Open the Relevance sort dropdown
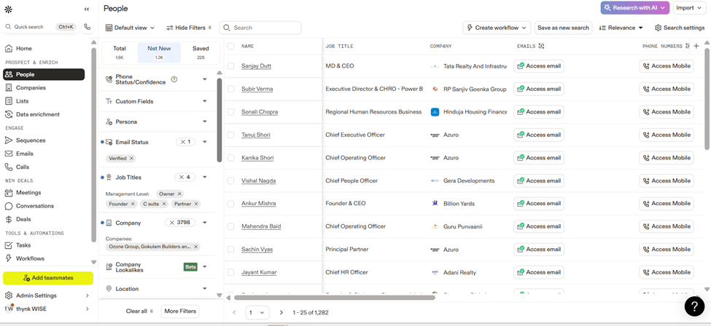711x326 pixels. click(x=621, y=28)
